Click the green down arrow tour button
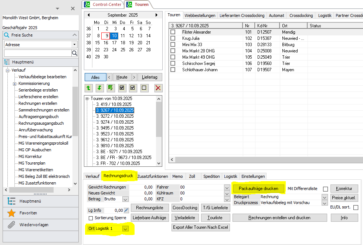 click(99, 88)
